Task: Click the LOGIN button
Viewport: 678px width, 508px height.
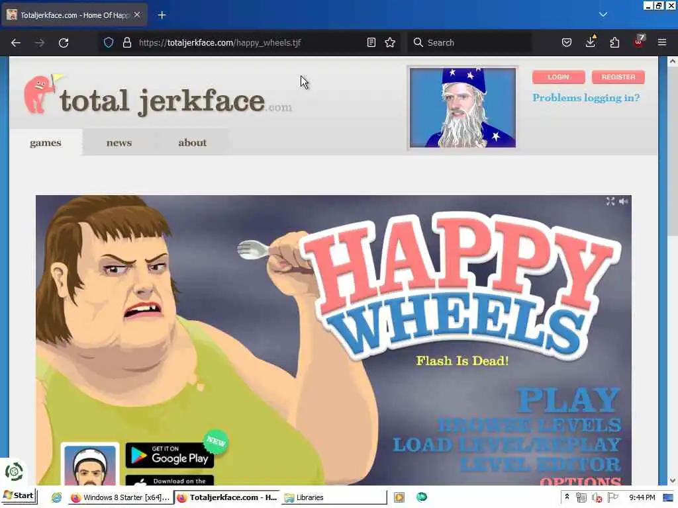Action: pos(559,77)
